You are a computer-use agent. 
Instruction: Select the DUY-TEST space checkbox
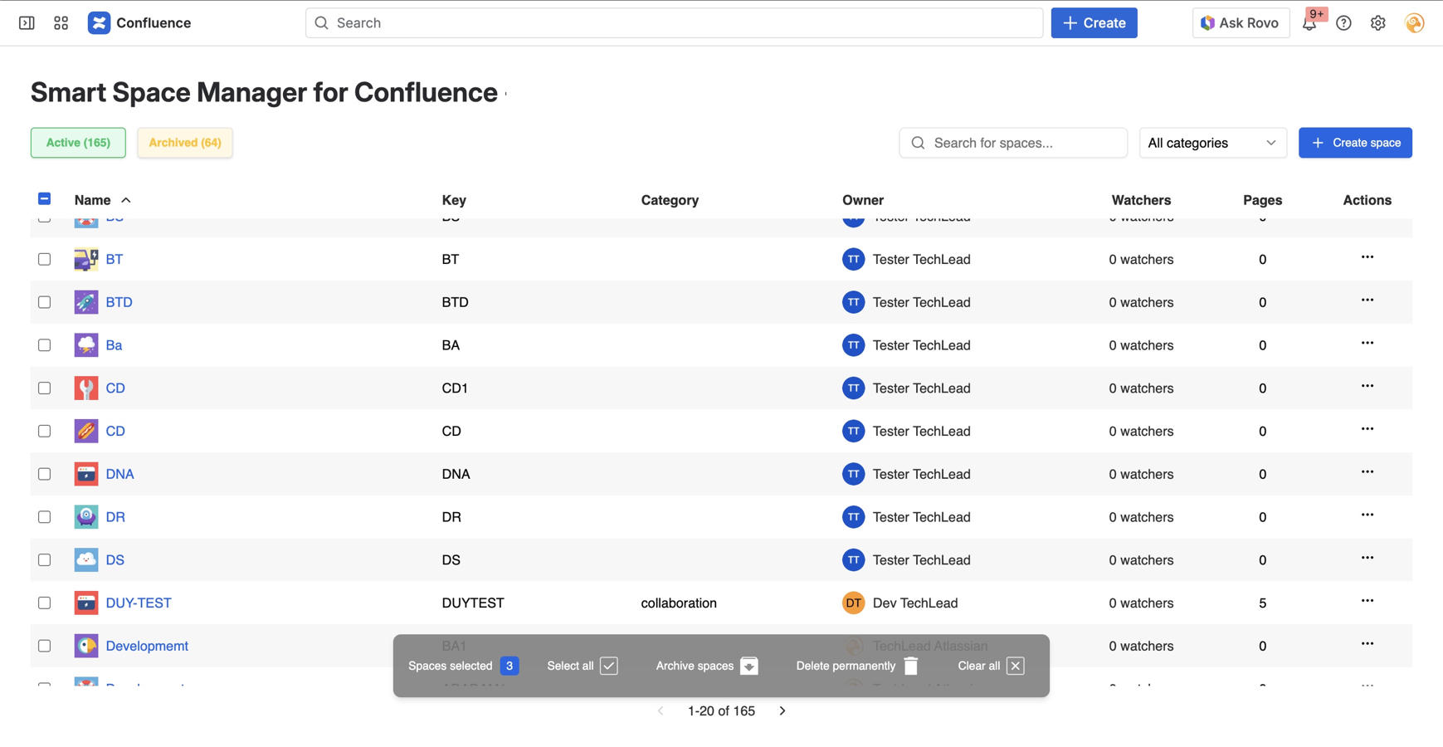[x=45, y=603]
